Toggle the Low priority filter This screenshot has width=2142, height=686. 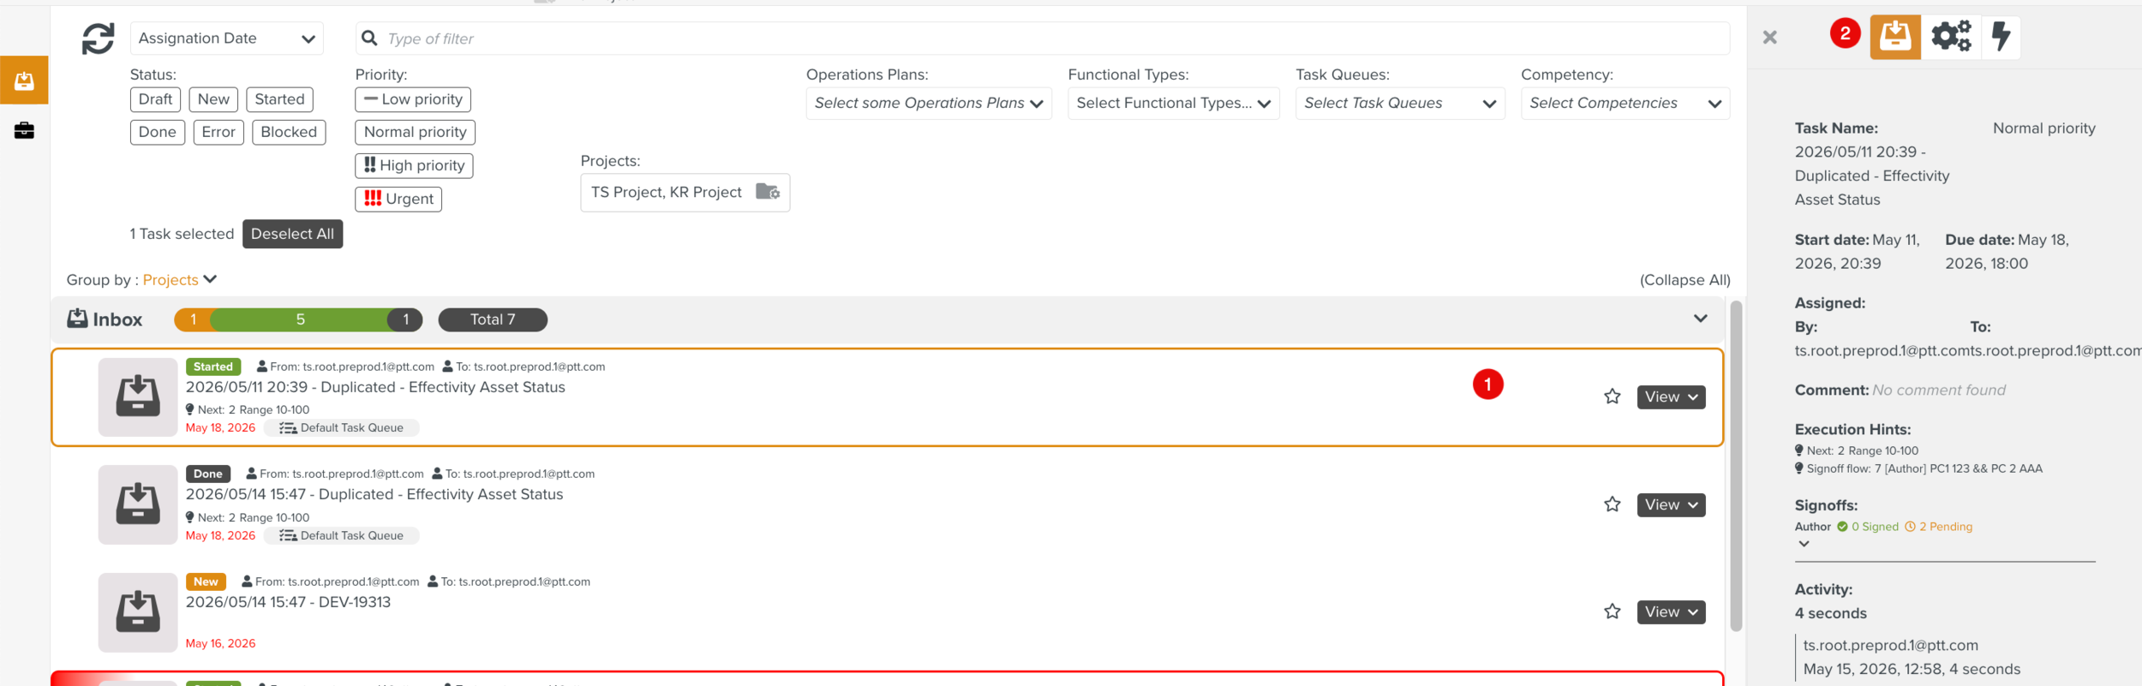[x=413, y=99]
